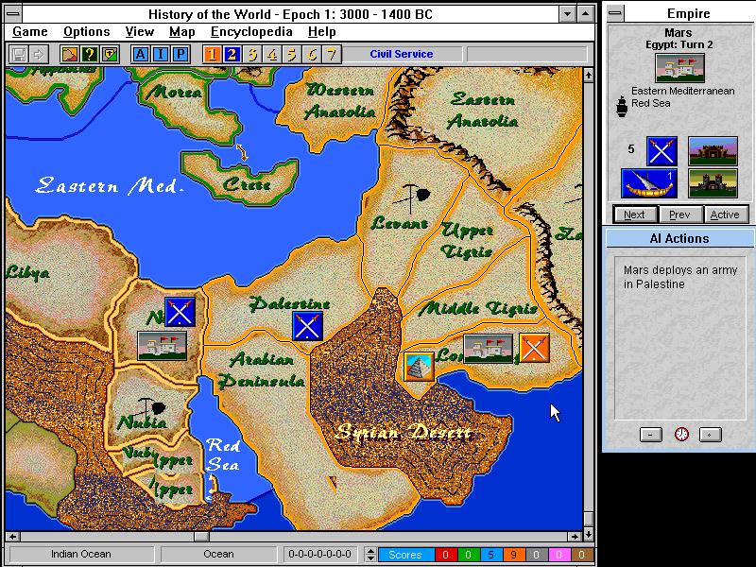Select epoch 5 button in toolbar
This screenshot has width=756, height=567.
tap(292, 54)
